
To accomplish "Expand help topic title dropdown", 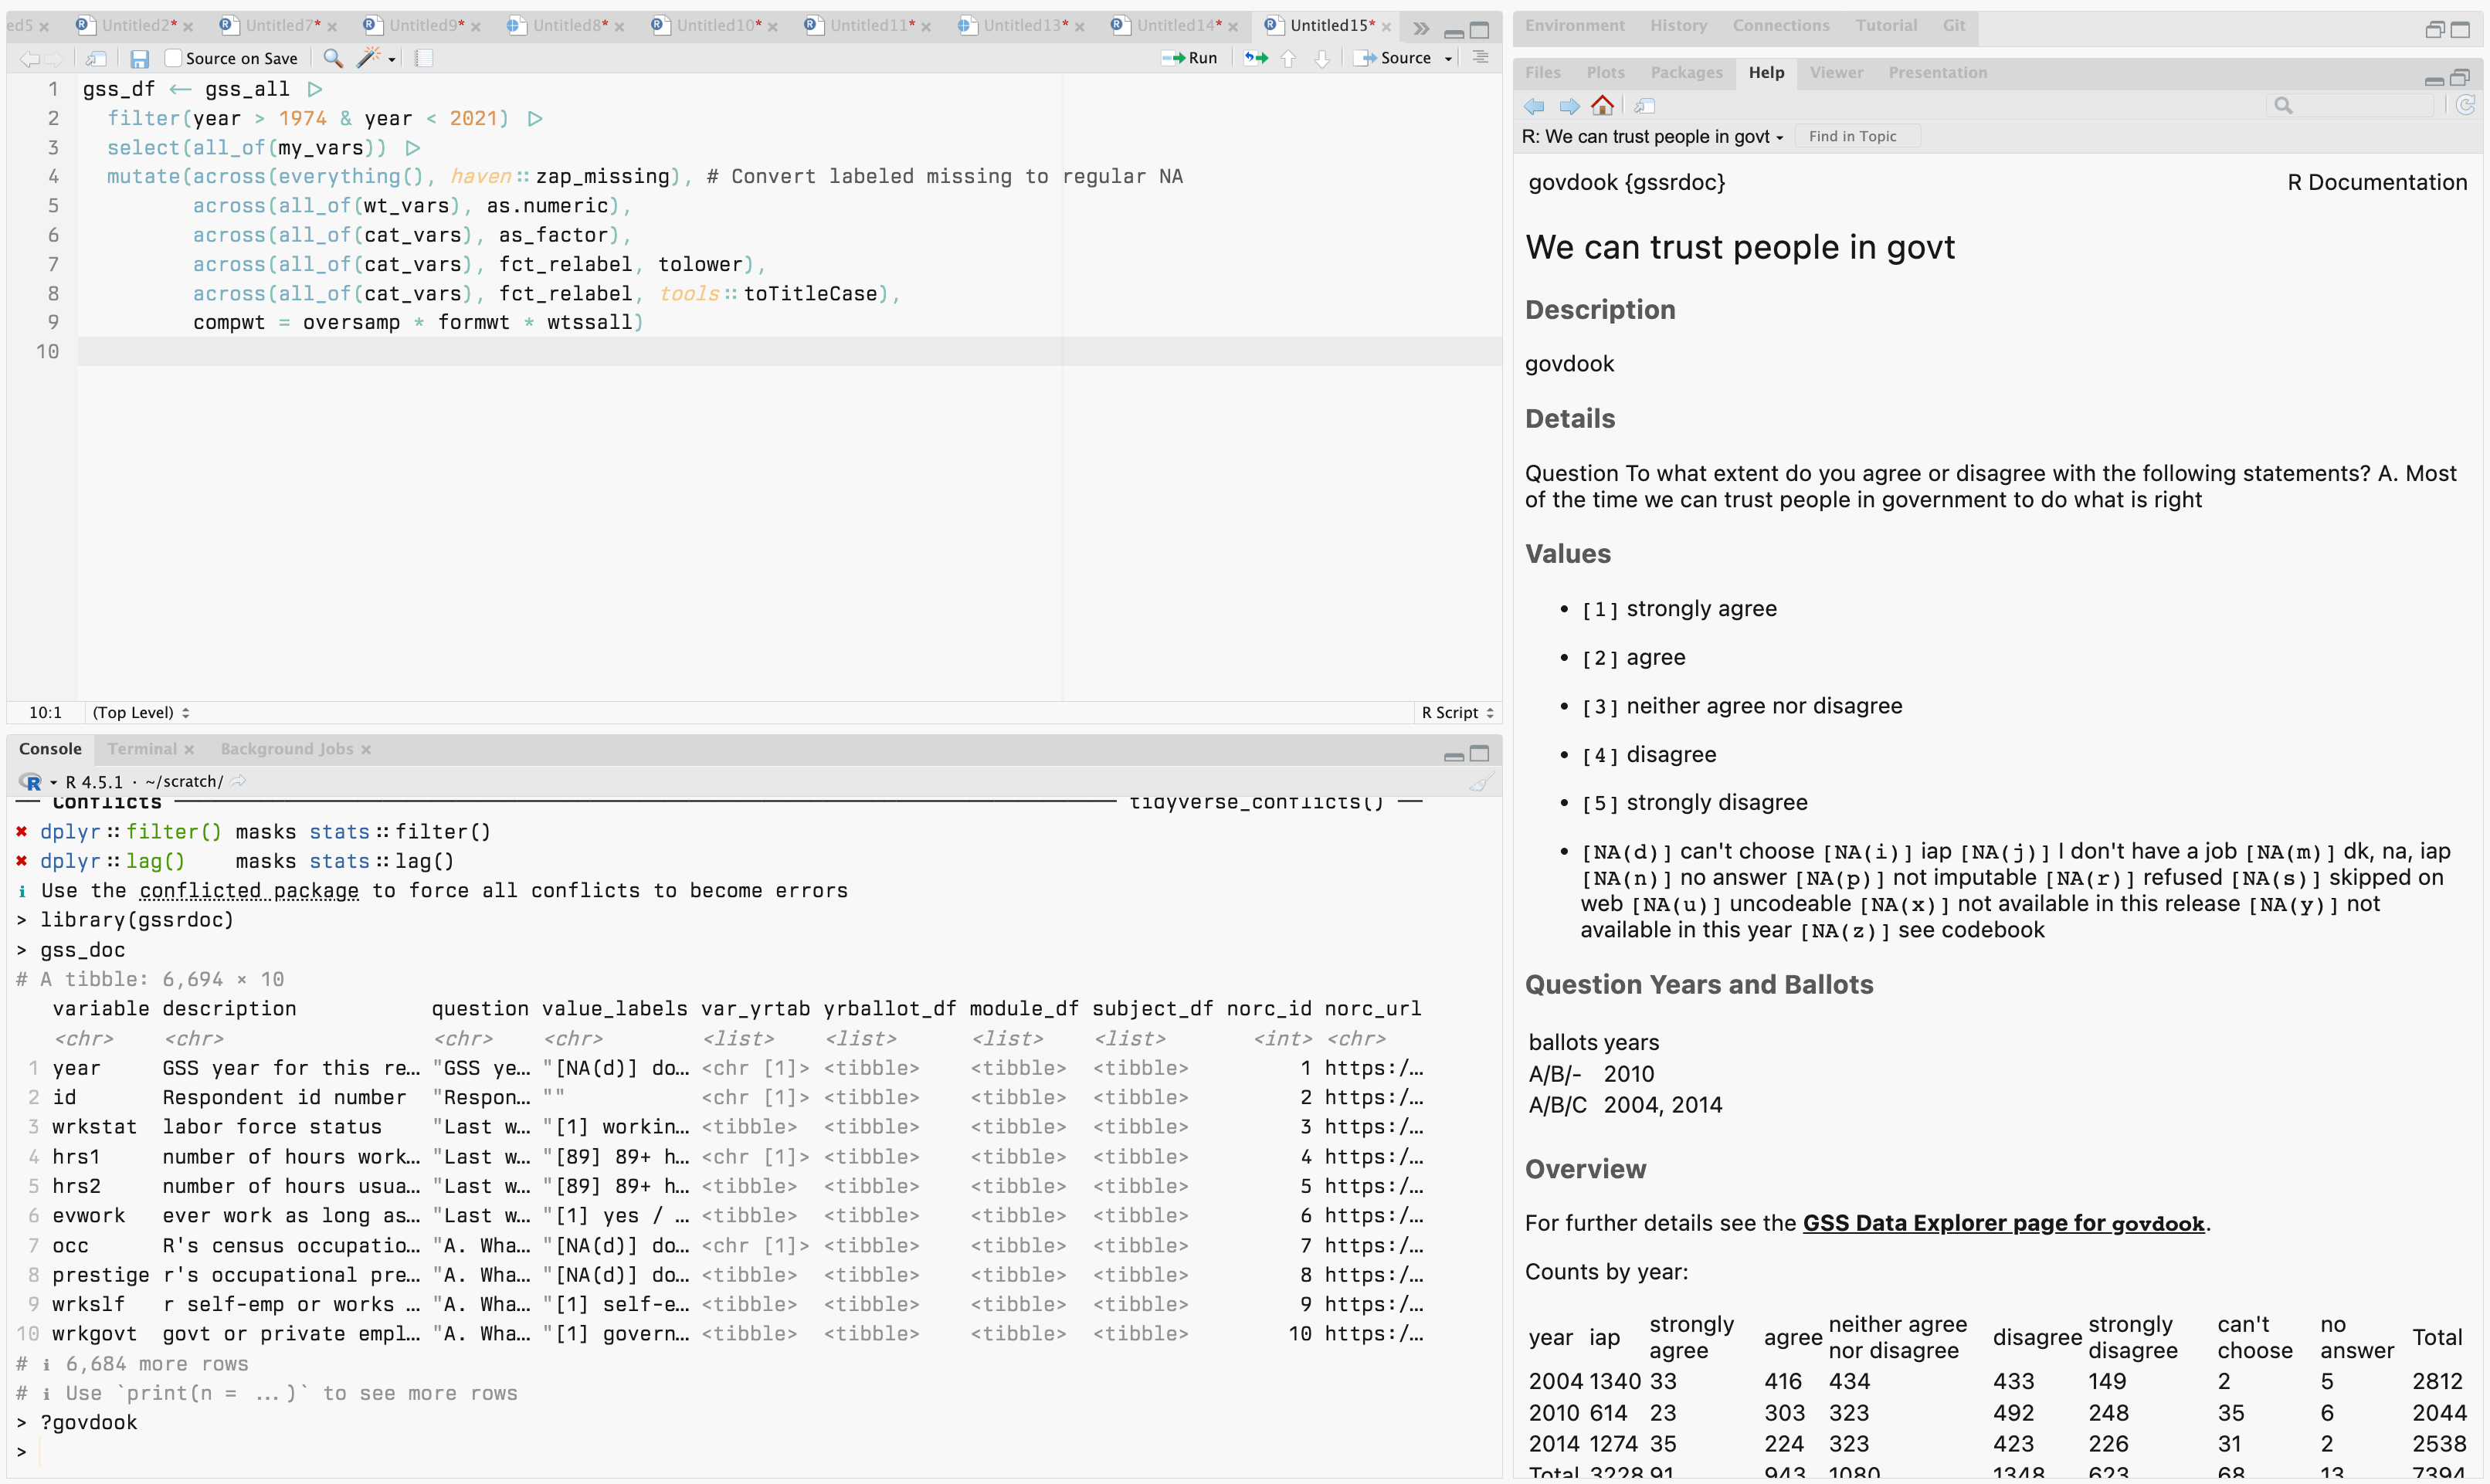I will tap(1779, 137).
